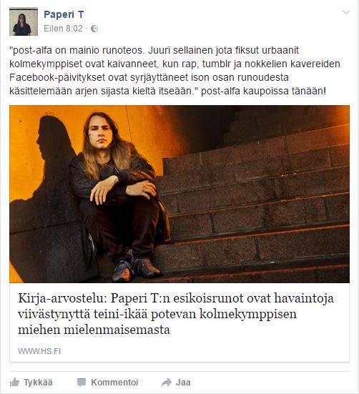The image size is (359, 394).
Task: Open the Eilen 8:02 timestamp link
Action: (x=63, y=29)
